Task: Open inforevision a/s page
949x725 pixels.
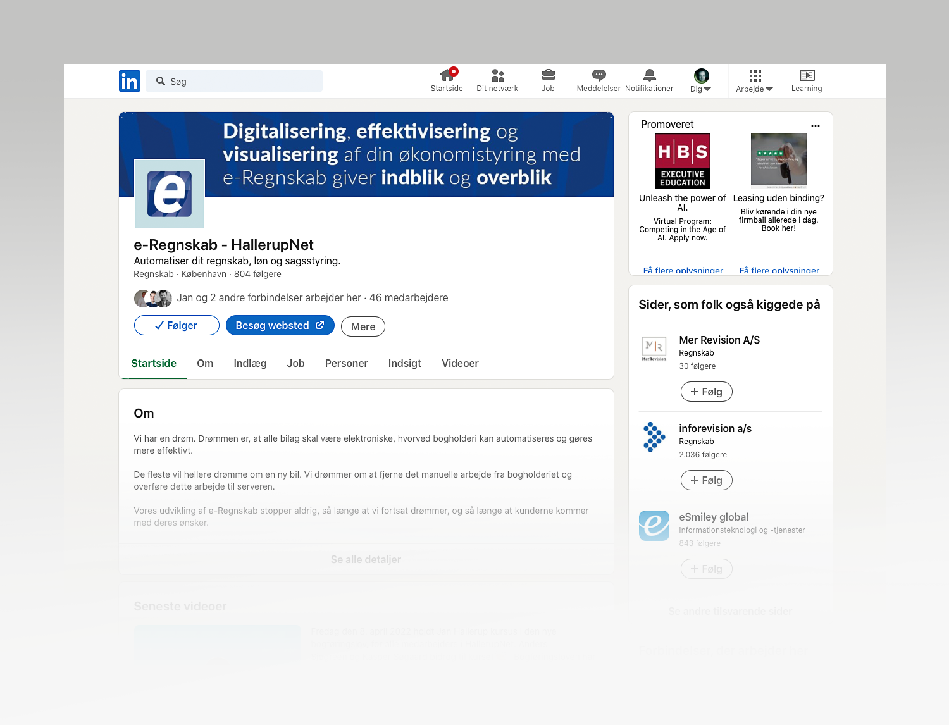Action: pyautogui.click(x=715, y=428)
